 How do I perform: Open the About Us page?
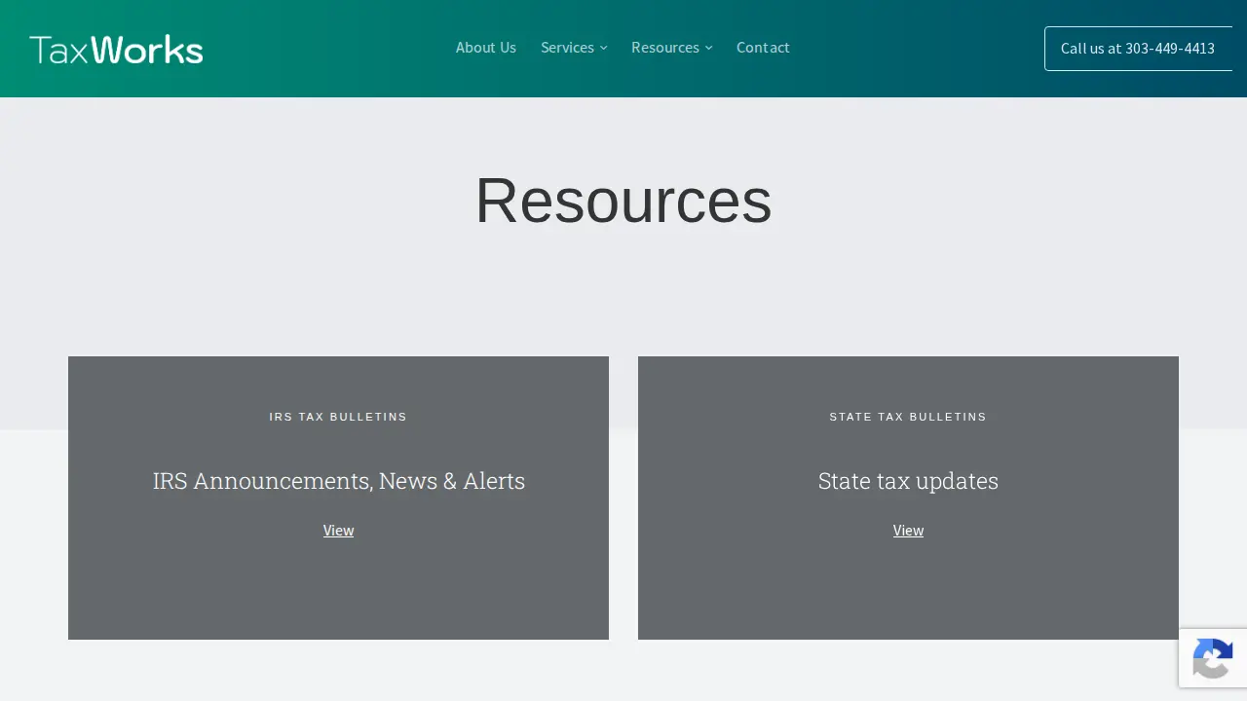click(486, 47)
